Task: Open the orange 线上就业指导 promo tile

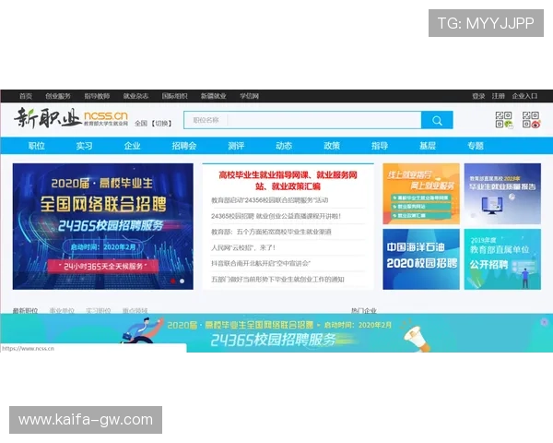Action: [421, 194]
